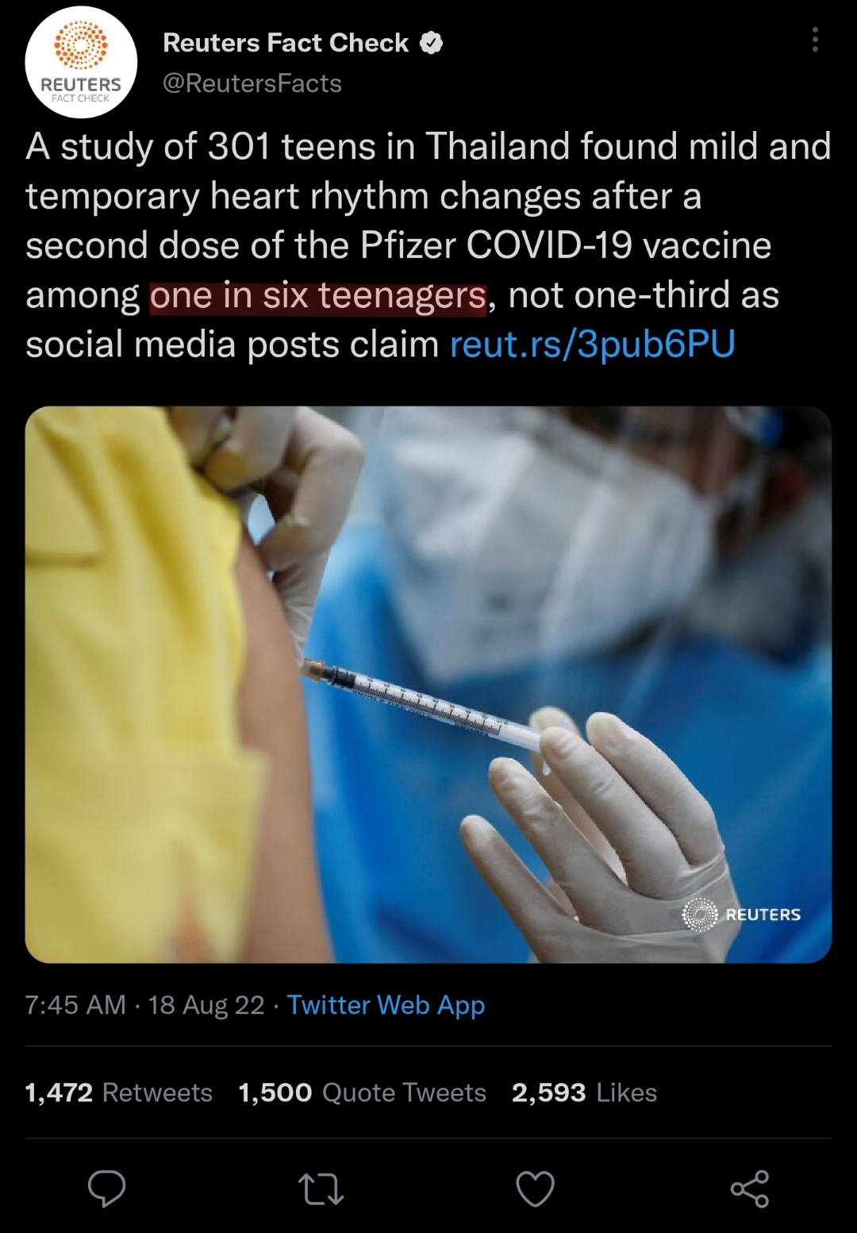Viewport: 857px width, 1233px height.
Task: Tap the highlighted phrase one in six teenagers
Action: [x=318, y=295]
